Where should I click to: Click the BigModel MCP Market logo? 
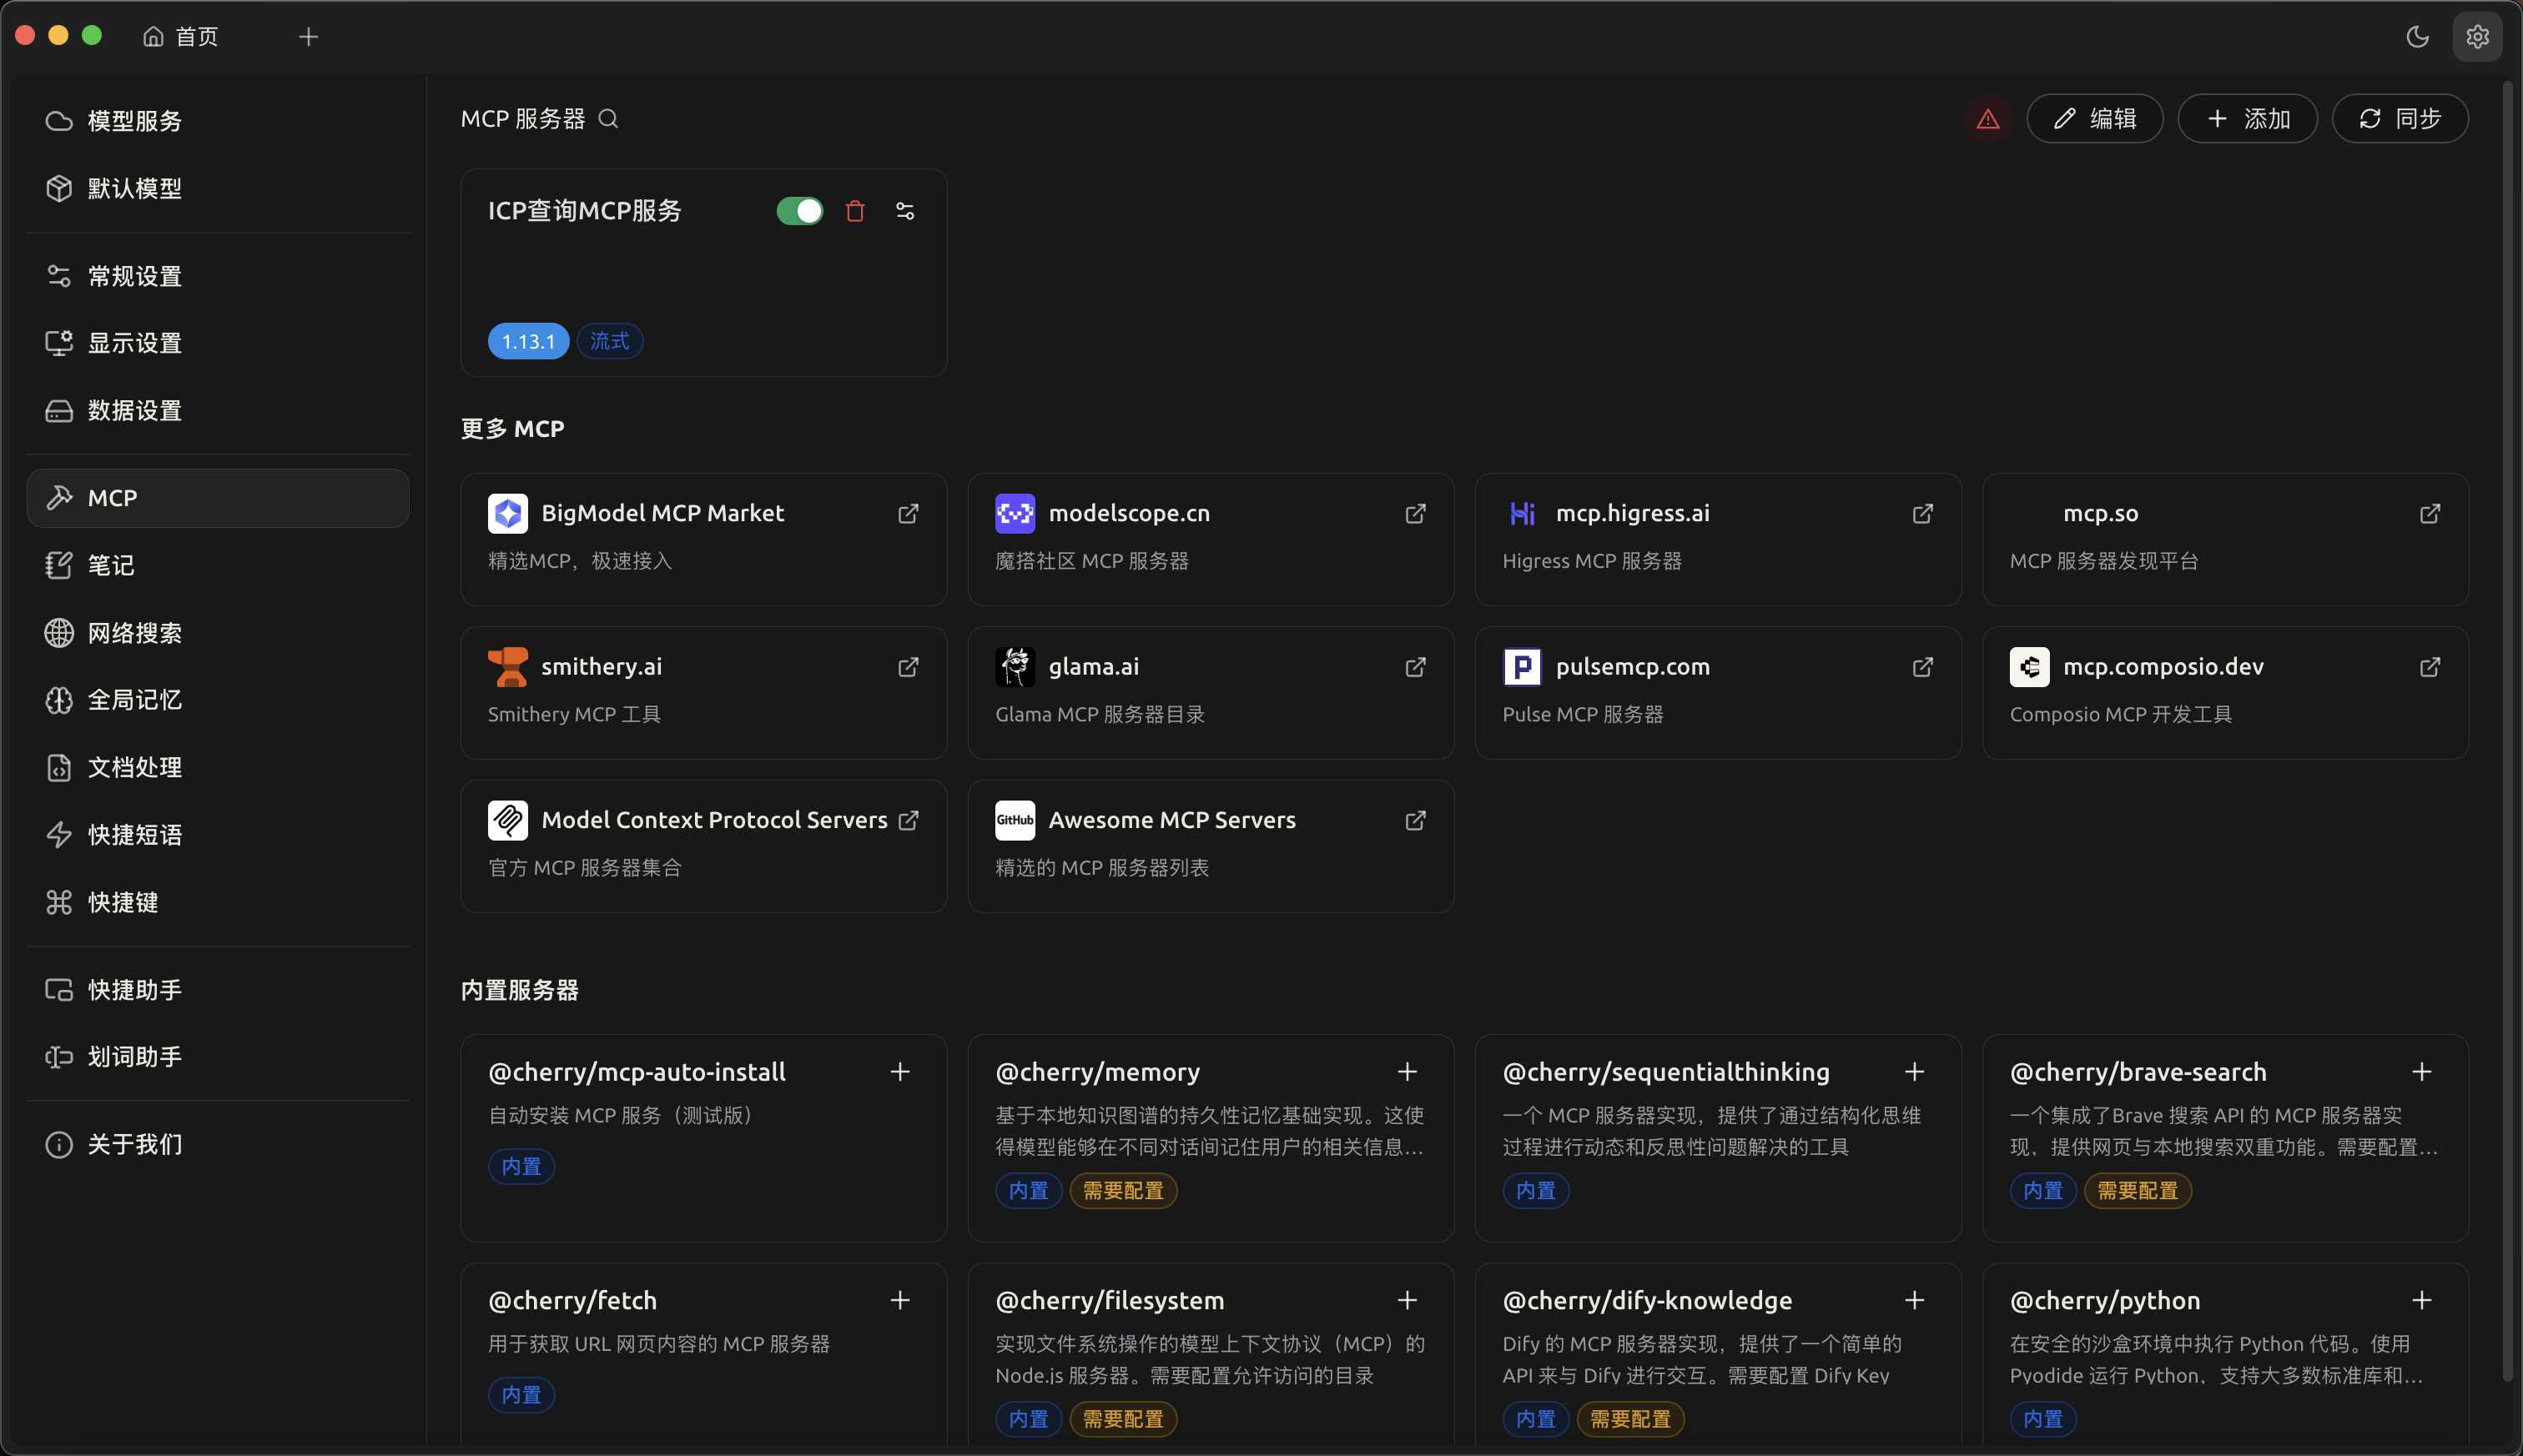[508, 514]
